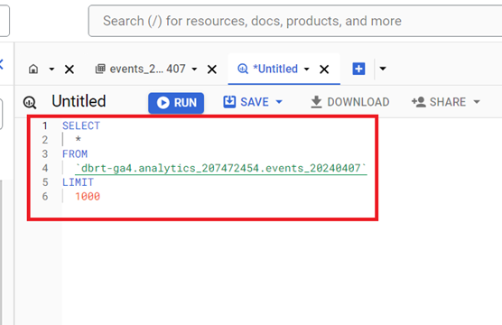Close the *Untitled query tab
Screen dimensions: 502x325
324,70
